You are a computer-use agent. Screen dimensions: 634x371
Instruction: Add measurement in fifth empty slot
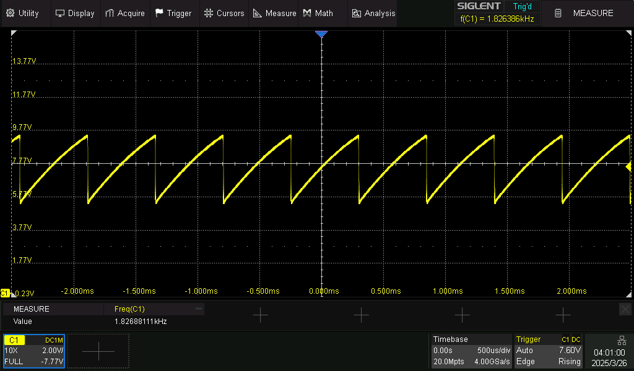coord(563,315)
